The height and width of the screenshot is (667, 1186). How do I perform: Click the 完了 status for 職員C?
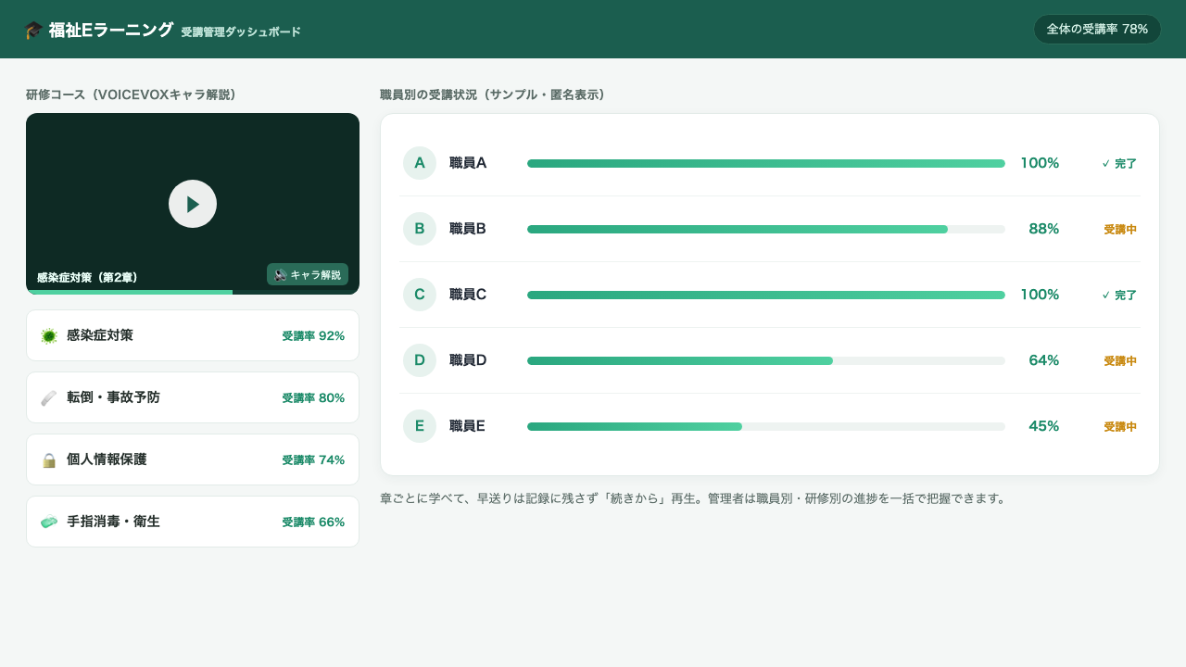coord(1119,295)
